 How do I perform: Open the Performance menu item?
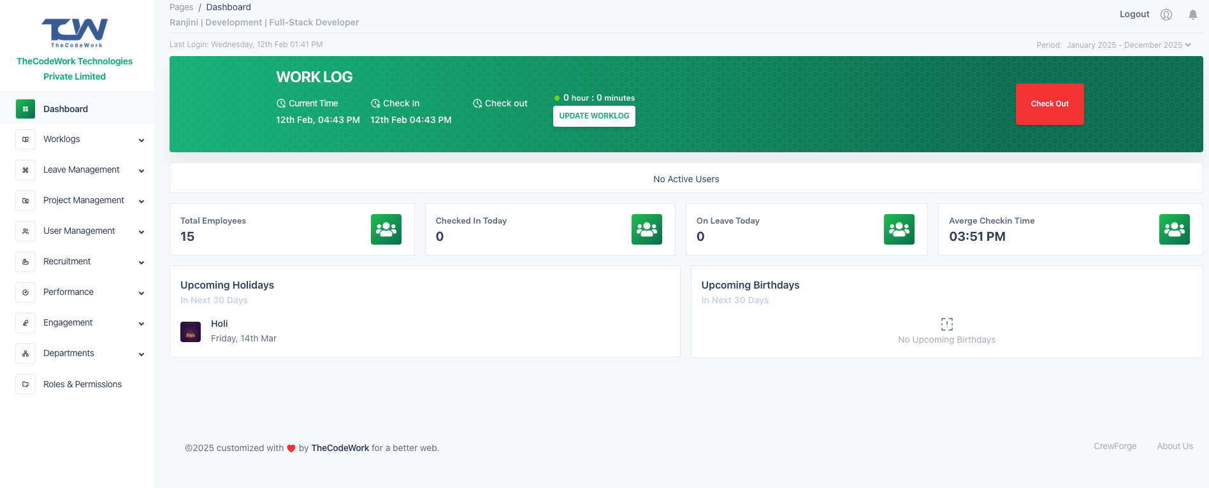77,292
